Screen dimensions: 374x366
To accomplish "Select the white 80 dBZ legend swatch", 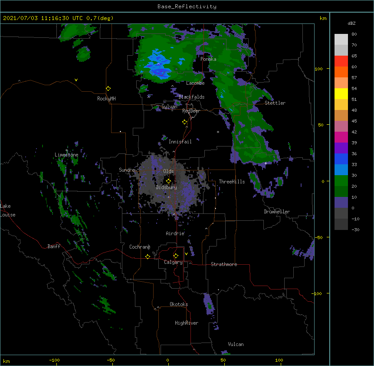I will (341, 40).
